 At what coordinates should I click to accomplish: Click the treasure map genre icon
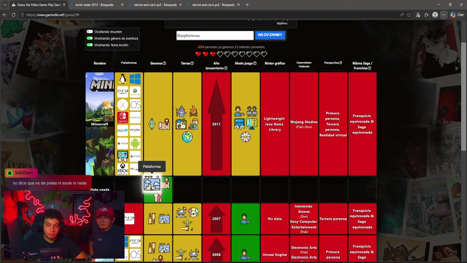(x=164, y=124)
